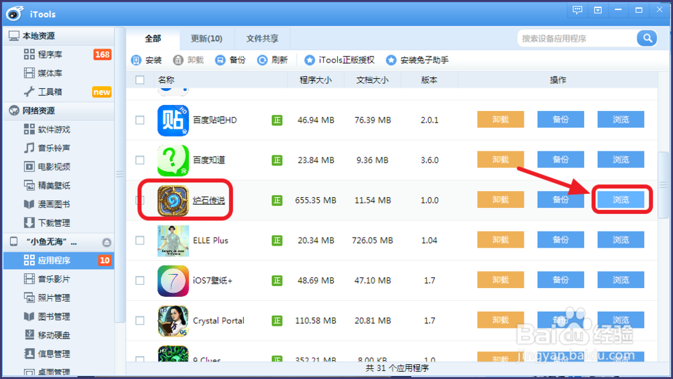
Task: Toggle the select-all checkbox in header
Action: point(140,80)
